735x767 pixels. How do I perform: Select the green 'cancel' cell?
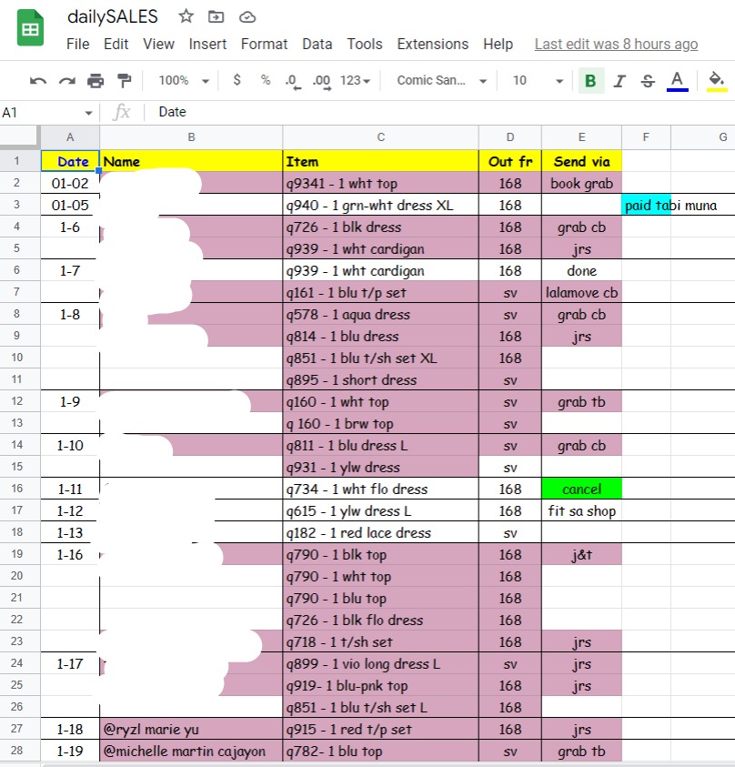coord(581,489)
